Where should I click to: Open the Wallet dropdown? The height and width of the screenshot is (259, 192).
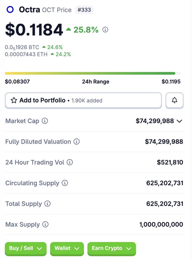(67, 249)
